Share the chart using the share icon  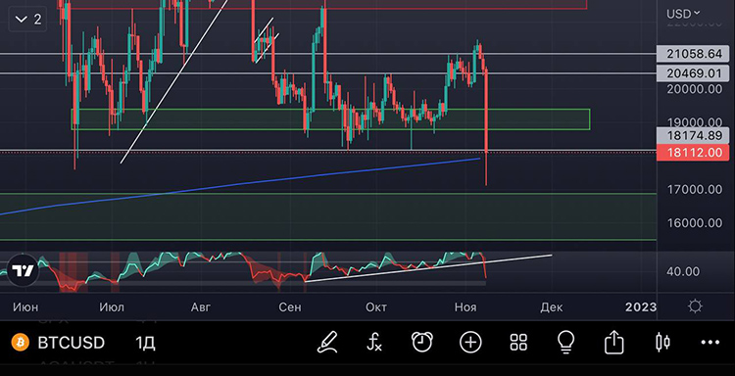point(614,343)
